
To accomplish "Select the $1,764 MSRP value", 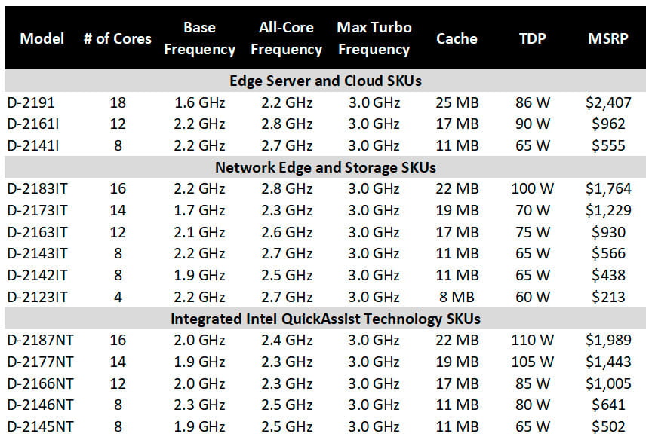I will coord(607,189).
